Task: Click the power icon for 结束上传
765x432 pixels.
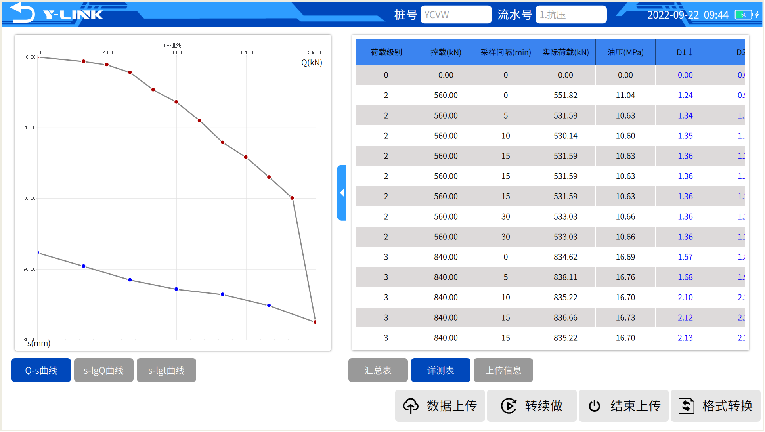Action: 594,406
